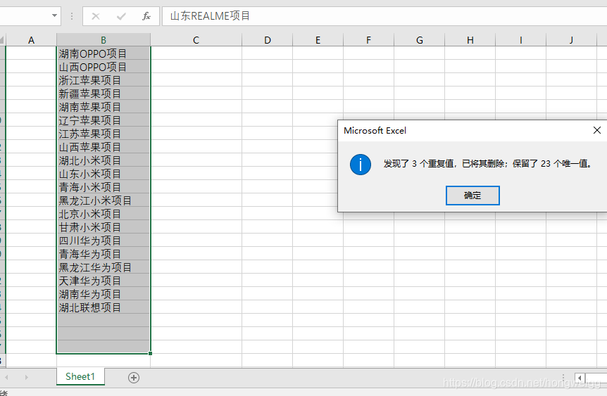Select the cell 四川华为项目
This screenshot has width=607, height=396.
click(104, 240)
